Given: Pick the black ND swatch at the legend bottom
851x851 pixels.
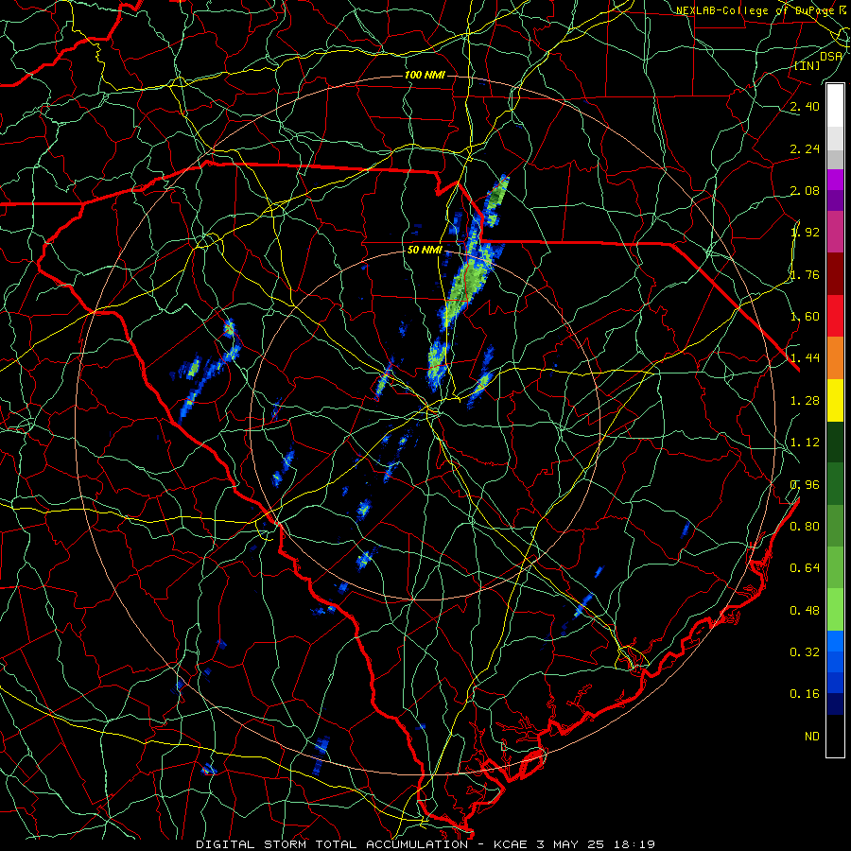Looking at the screenshot, I should (835, 736).
